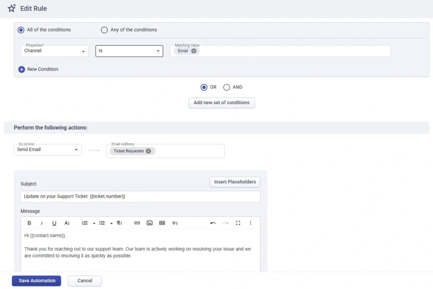Undo the last edit in message

click(213, 223)
